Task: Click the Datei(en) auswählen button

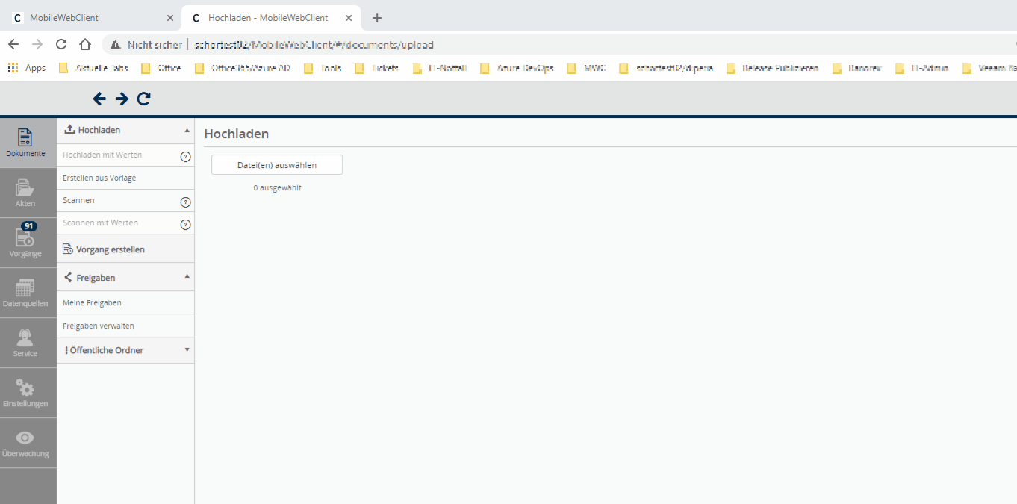Action: 277,165
